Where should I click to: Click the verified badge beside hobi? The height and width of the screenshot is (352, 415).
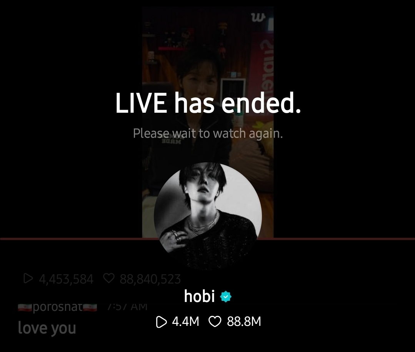[226, 297]
